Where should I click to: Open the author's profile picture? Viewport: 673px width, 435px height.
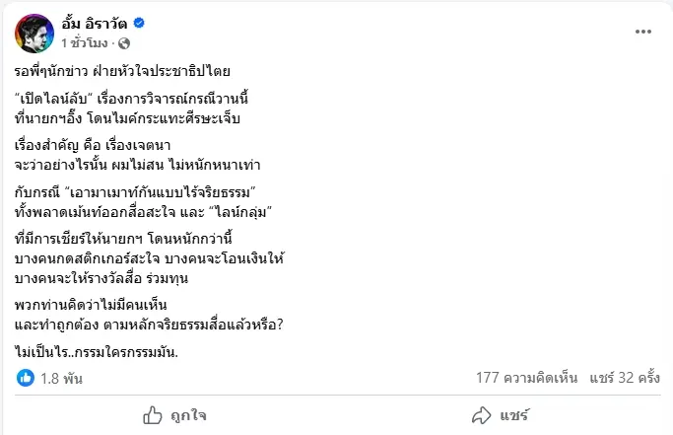34,33
